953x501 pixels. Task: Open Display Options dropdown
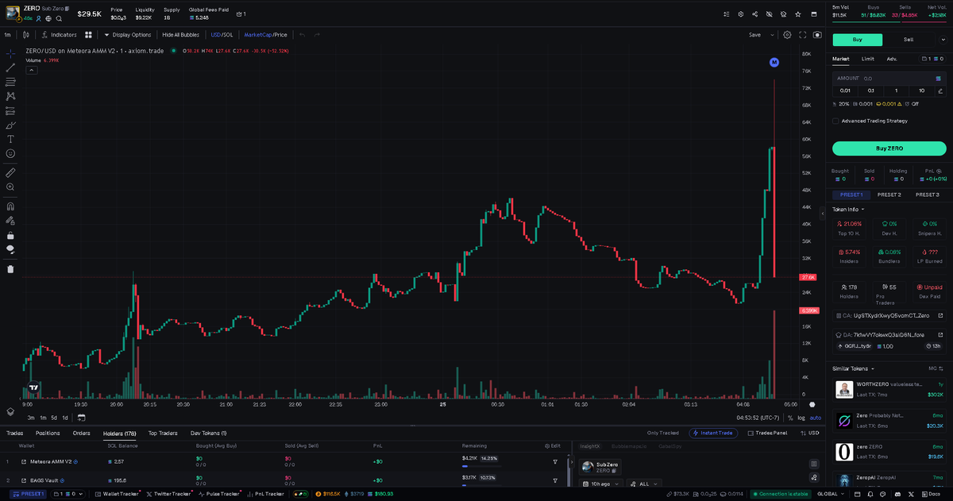[127, 35]
